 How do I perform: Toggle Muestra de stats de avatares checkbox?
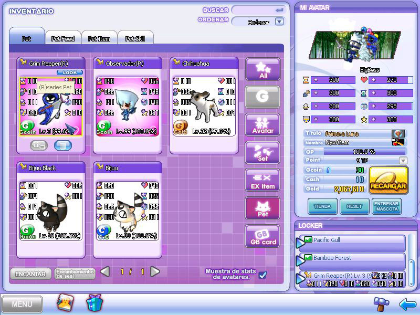click(263, 275)
